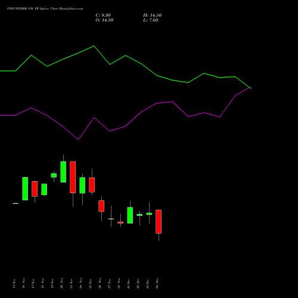Click the green candle above 18 Nov
This screenshot has height=298, width=298.
click(x=44, y=190)
